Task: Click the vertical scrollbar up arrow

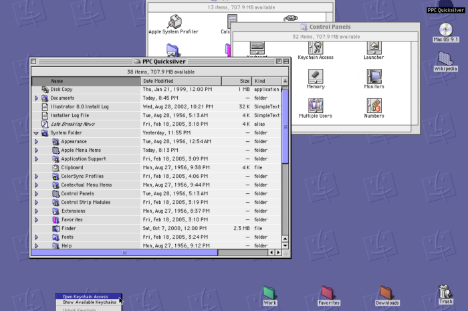Action: 285,239
